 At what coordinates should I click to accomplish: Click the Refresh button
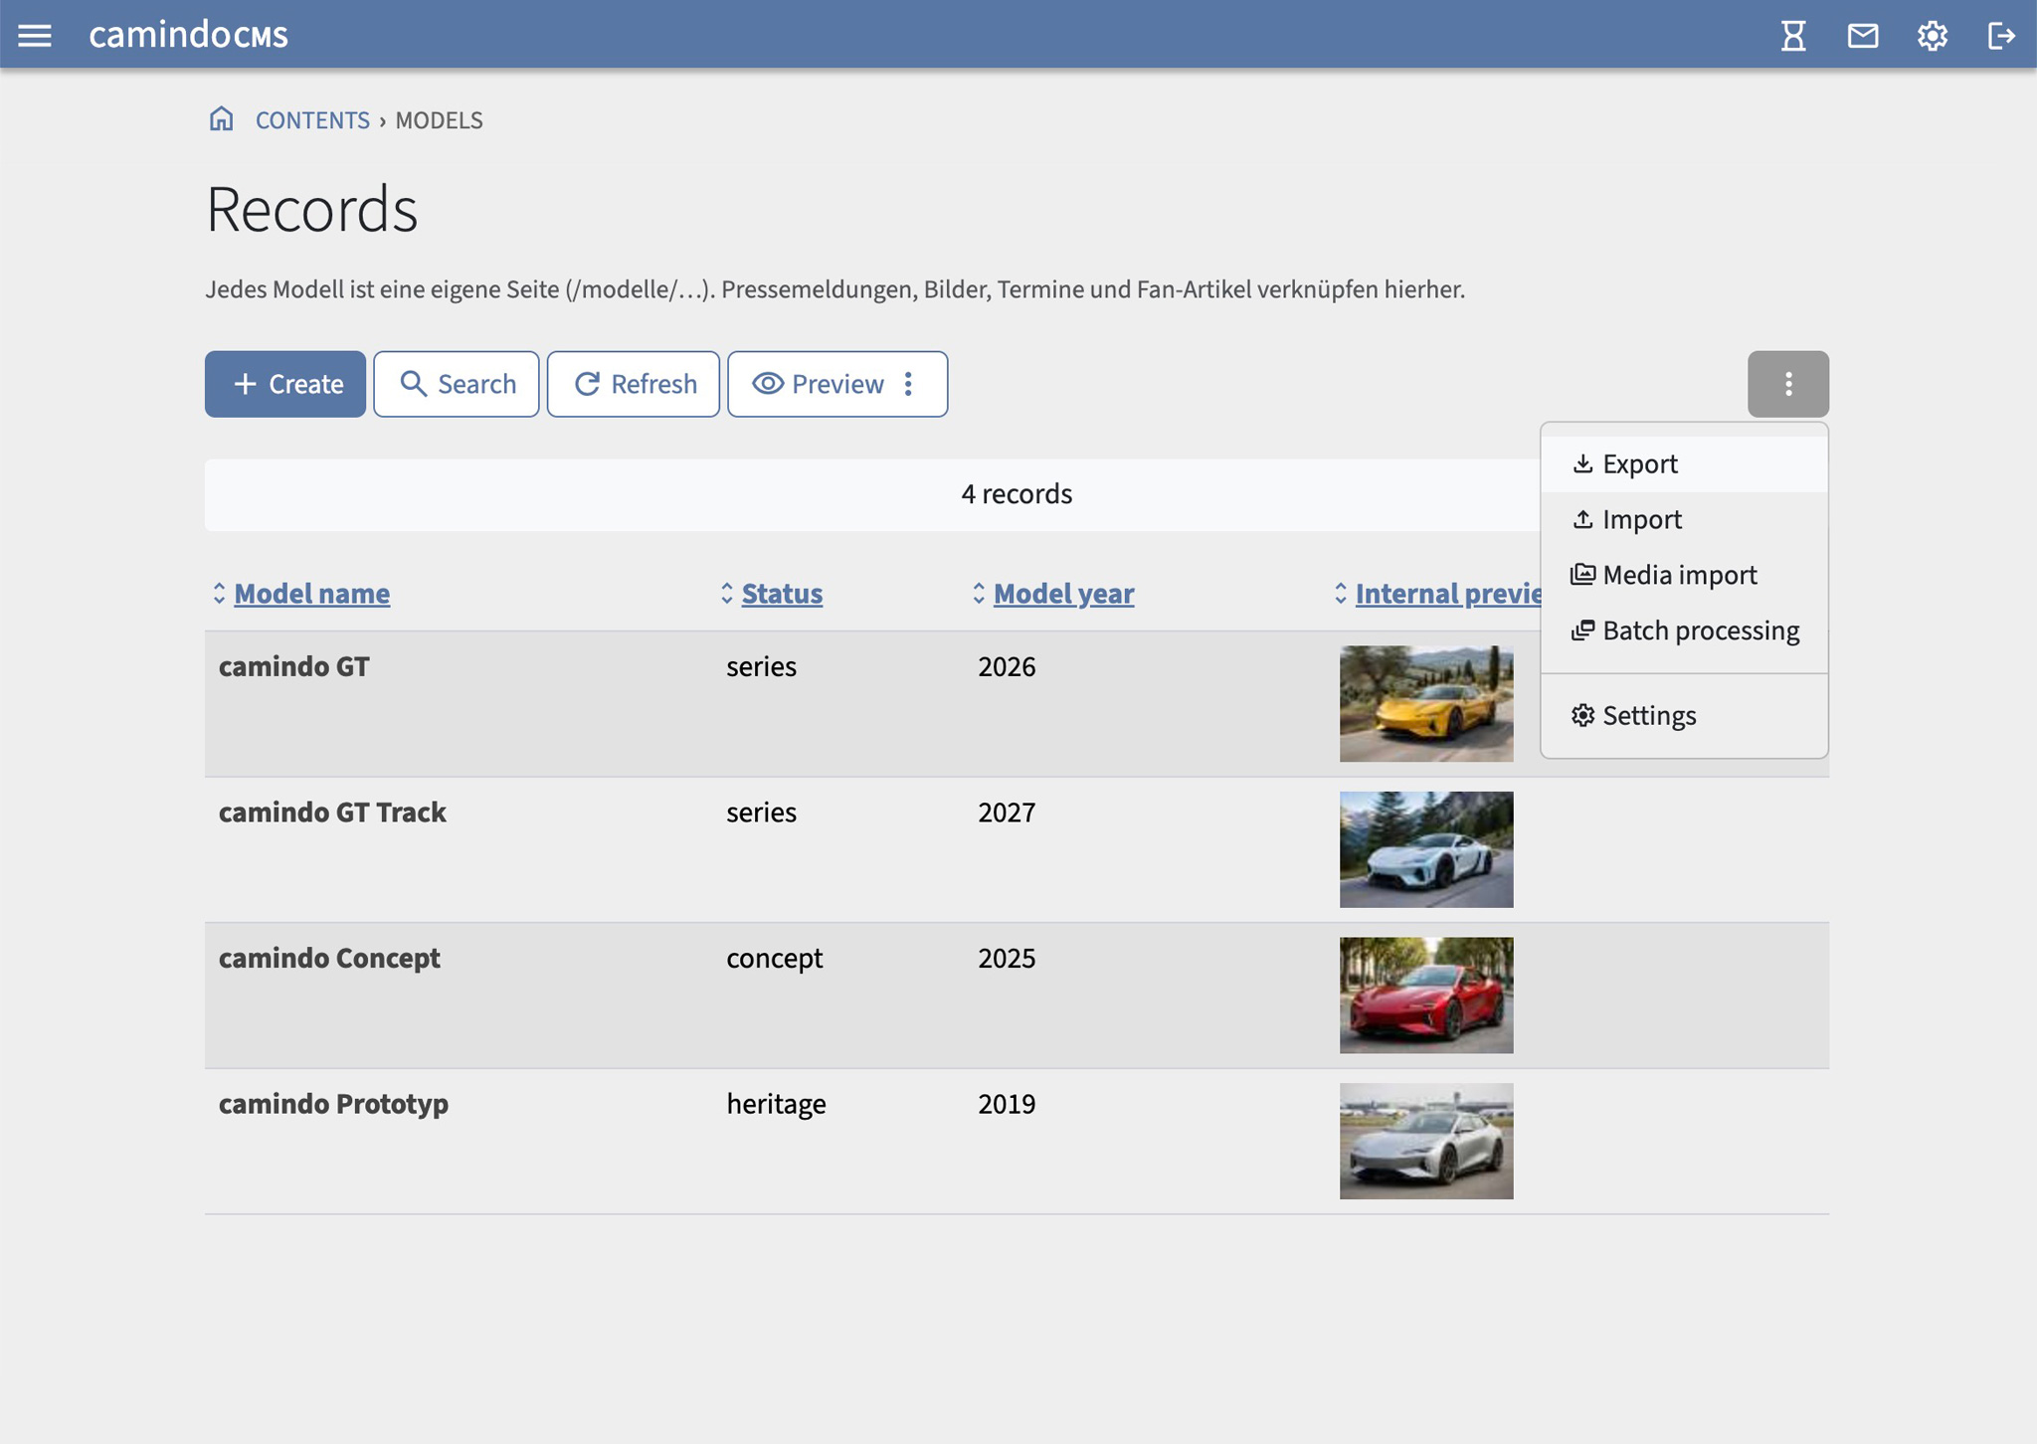point(634,384)
